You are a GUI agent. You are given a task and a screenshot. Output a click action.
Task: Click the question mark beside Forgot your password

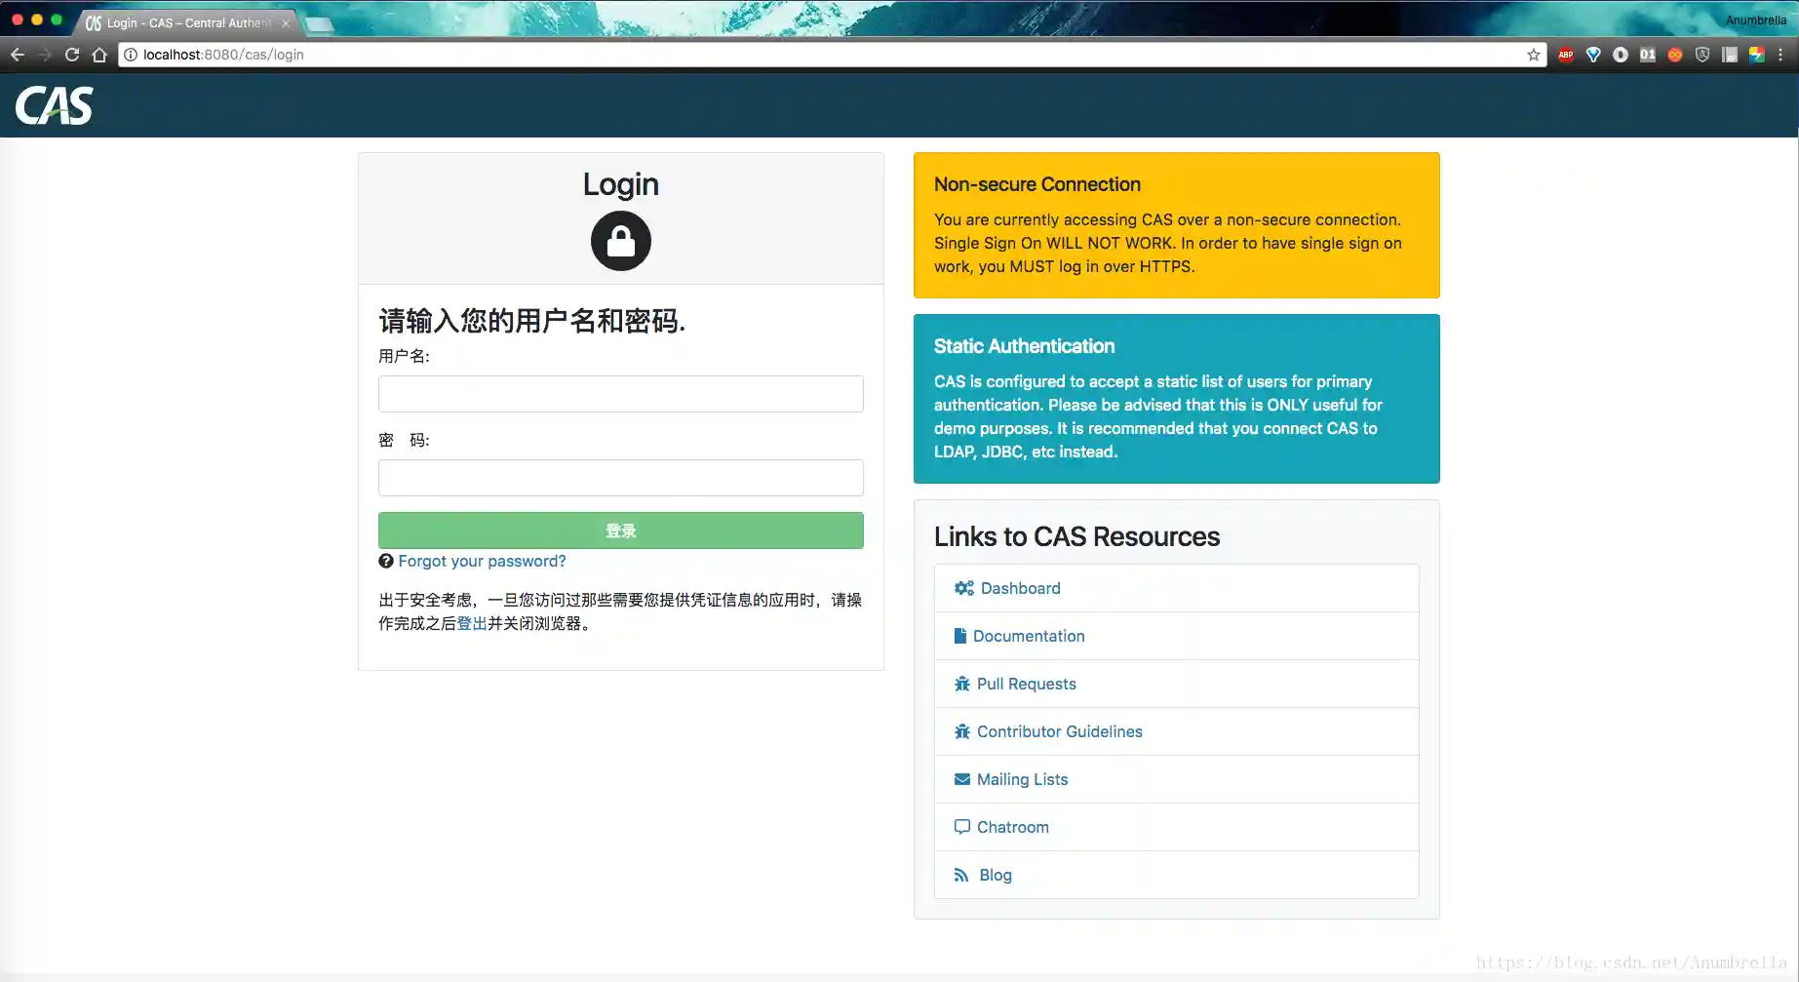pyautogui.click(x=386, y=561)
